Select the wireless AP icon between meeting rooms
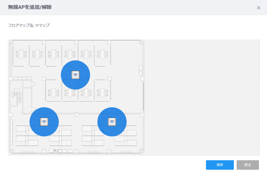 pos(76,75)
